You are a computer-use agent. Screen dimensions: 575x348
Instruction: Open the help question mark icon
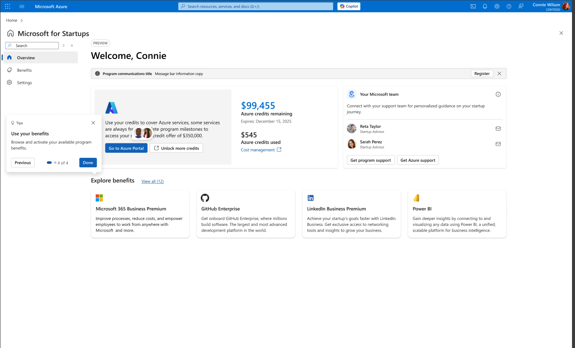pos(509,6)
